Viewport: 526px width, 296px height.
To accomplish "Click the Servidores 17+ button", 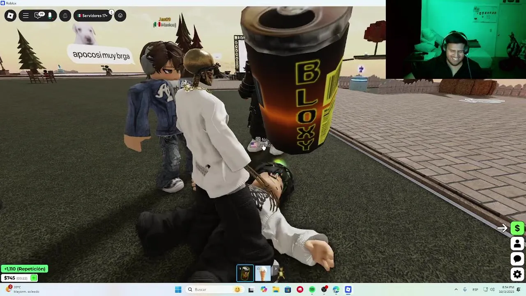I will click(92, 16).
